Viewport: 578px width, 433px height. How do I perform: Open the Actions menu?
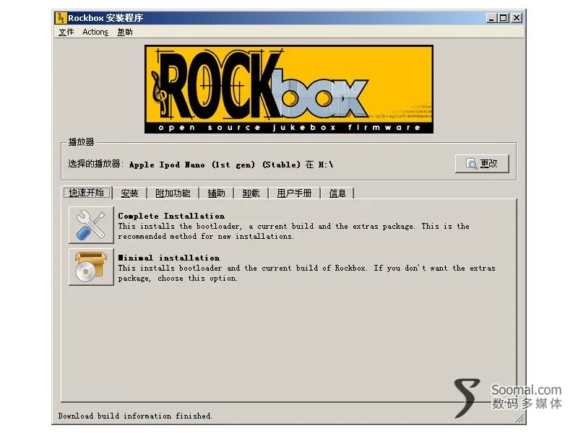[x=95, y=32]
